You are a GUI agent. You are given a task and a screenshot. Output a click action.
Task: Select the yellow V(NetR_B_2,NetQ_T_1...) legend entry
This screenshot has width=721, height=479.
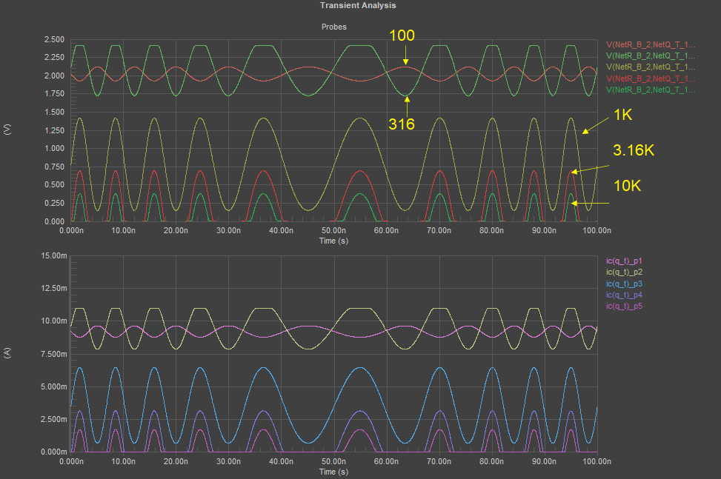651,67
